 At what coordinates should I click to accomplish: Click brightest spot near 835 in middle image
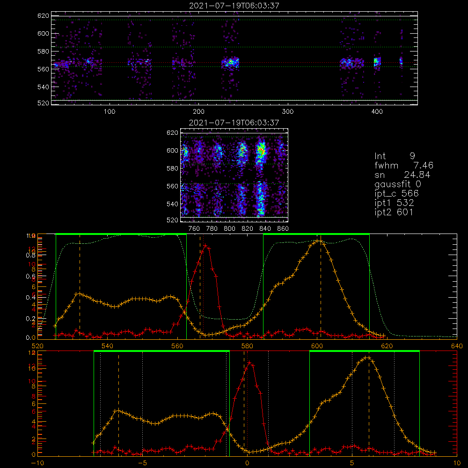pyautogui.click(x=262, y=150)
